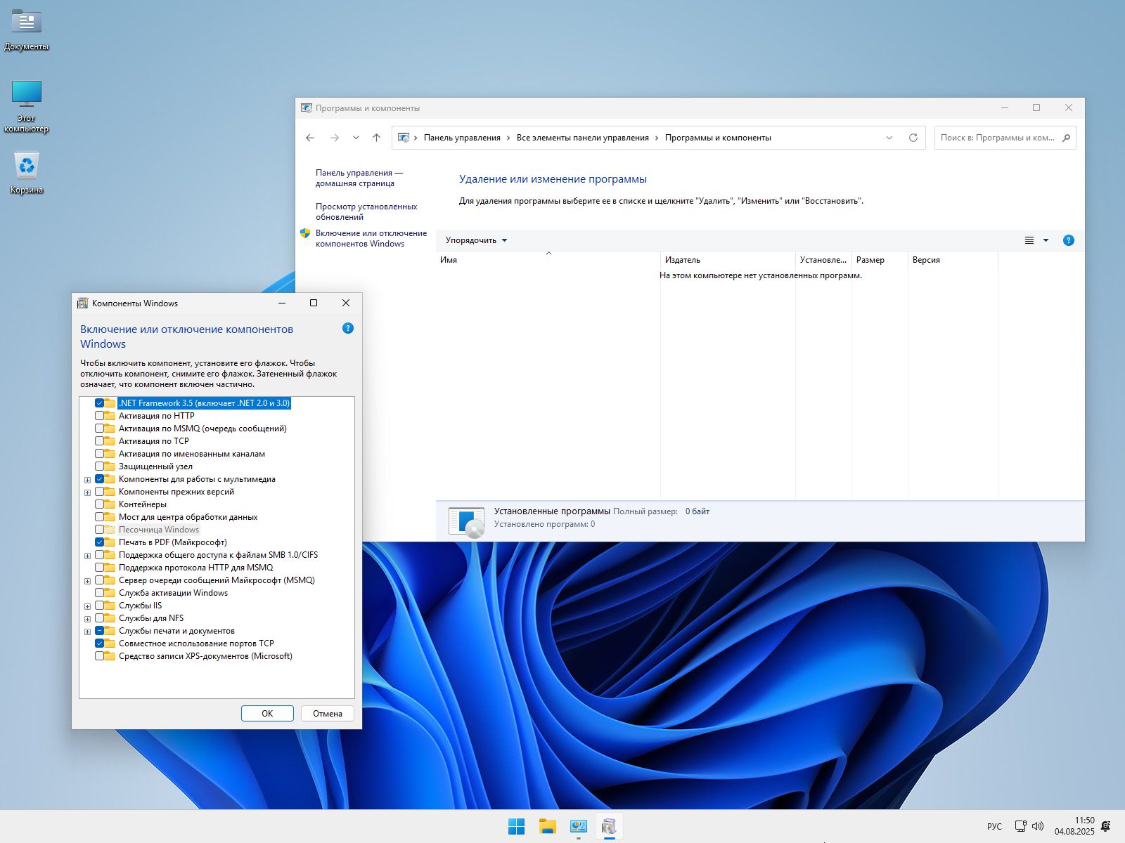Uncheck Печать в PDF (Майкрософт) checkbox
The image size is (1125, 843).
[99, 542]
